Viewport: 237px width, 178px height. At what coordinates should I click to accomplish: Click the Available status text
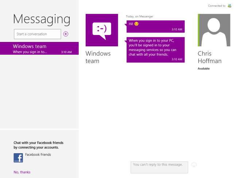coord(203,69)
